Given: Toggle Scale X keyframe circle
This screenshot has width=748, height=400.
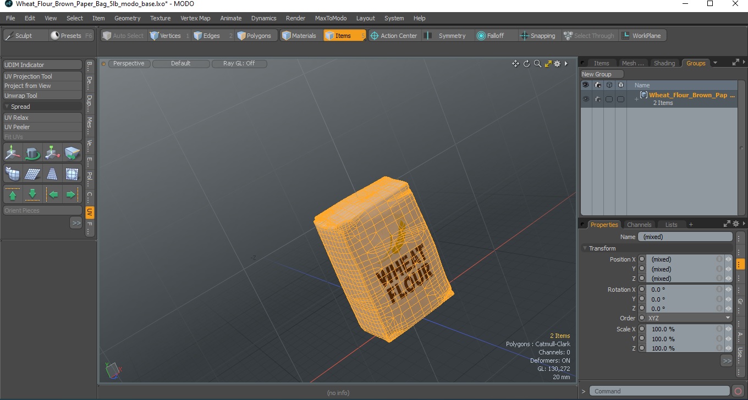Looking at the screenshot, I should pyautogui.click(x=642, y=329).
